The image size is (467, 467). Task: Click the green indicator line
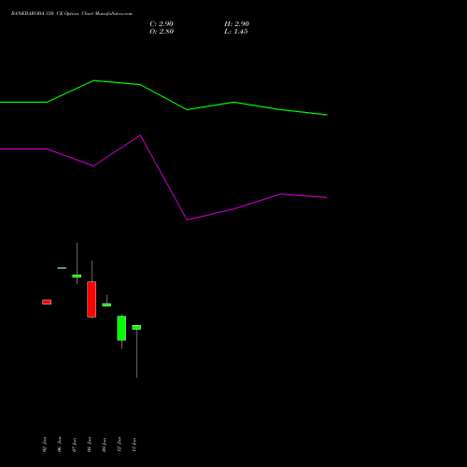[x=163, y=97]
